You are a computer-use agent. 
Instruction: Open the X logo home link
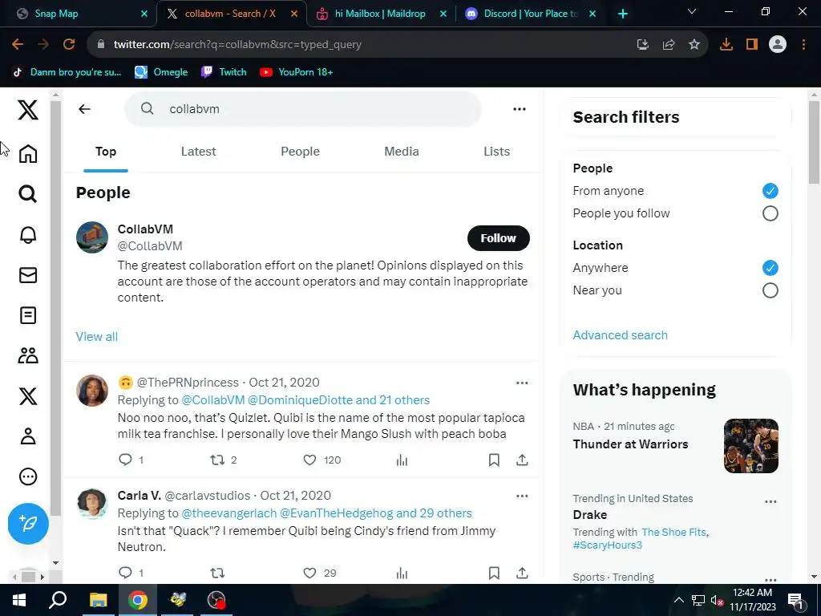point(28,110)
